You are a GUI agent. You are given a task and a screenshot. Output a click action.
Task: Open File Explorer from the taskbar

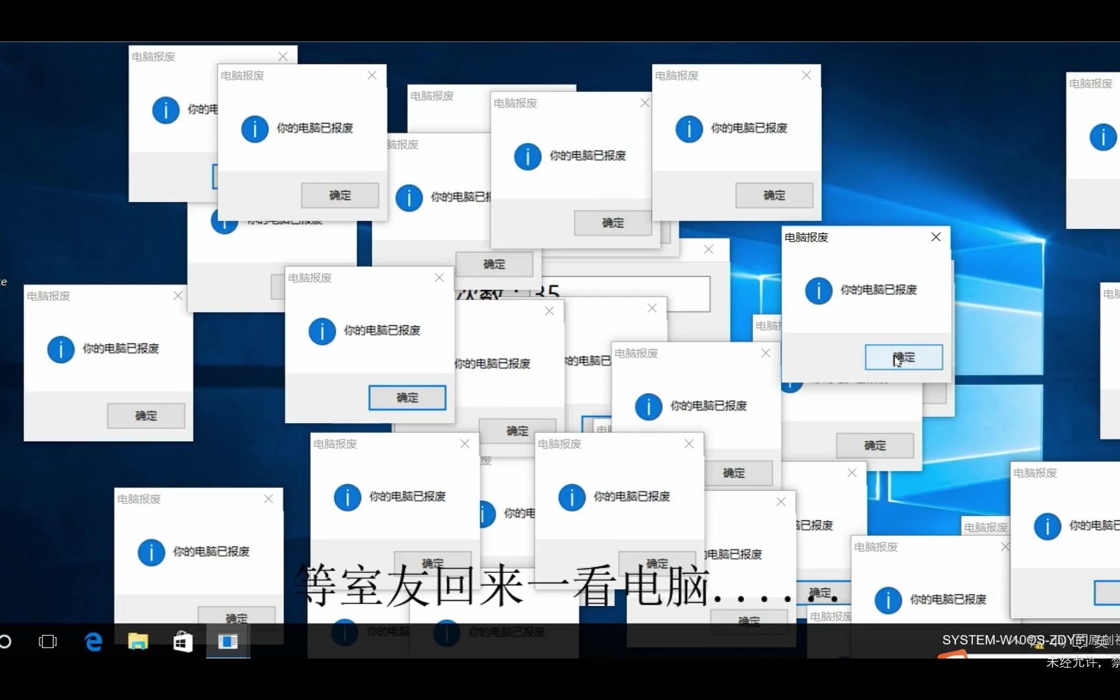pyautogui.click(x=137, y=642)
